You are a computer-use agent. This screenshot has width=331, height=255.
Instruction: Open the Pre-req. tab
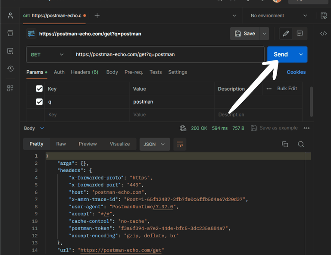click(x=134, y=72)
